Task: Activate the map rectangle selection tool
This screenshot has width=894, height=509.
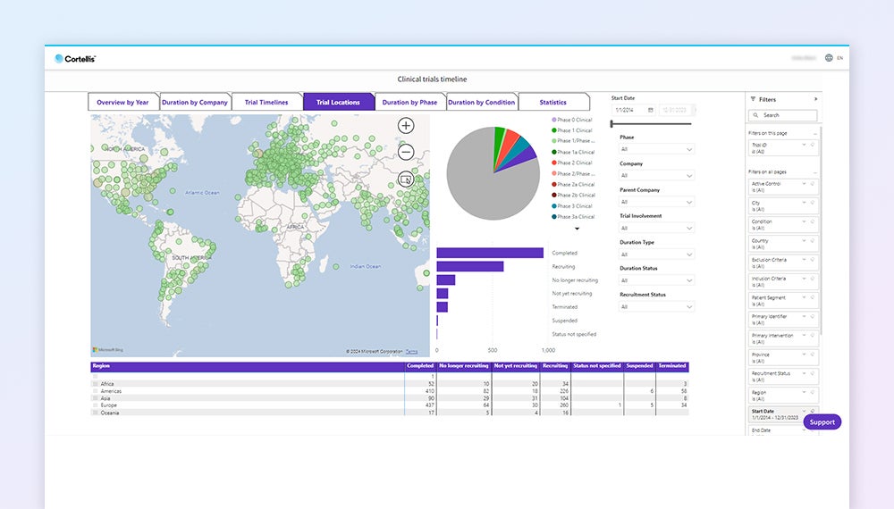Action: click(406, 179)
